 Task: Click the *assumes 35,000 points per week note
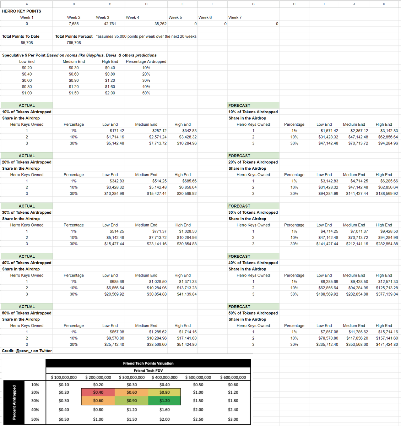pos(146,36)
